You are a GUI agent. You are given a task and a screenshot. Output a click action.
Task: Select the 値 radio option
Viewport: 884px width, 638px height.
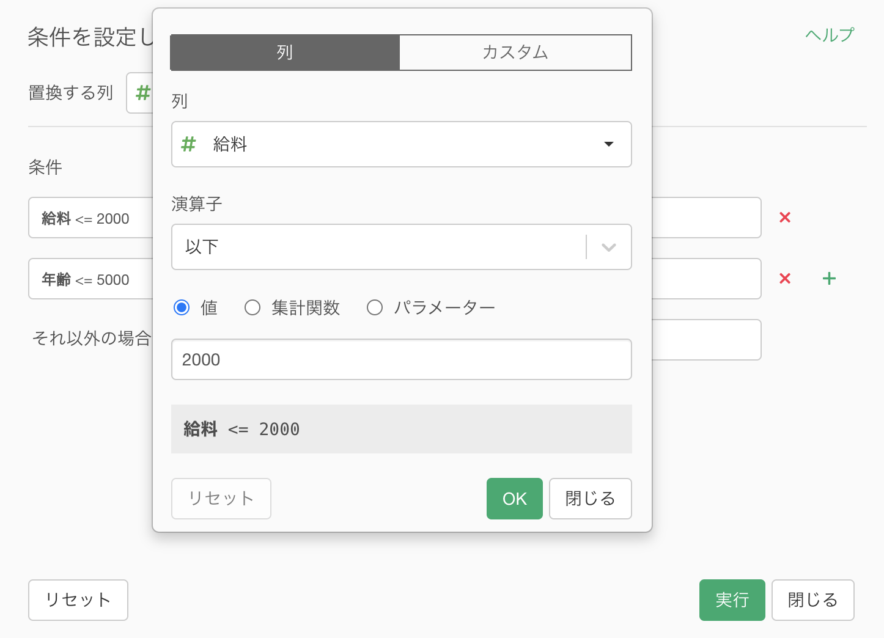182,307
